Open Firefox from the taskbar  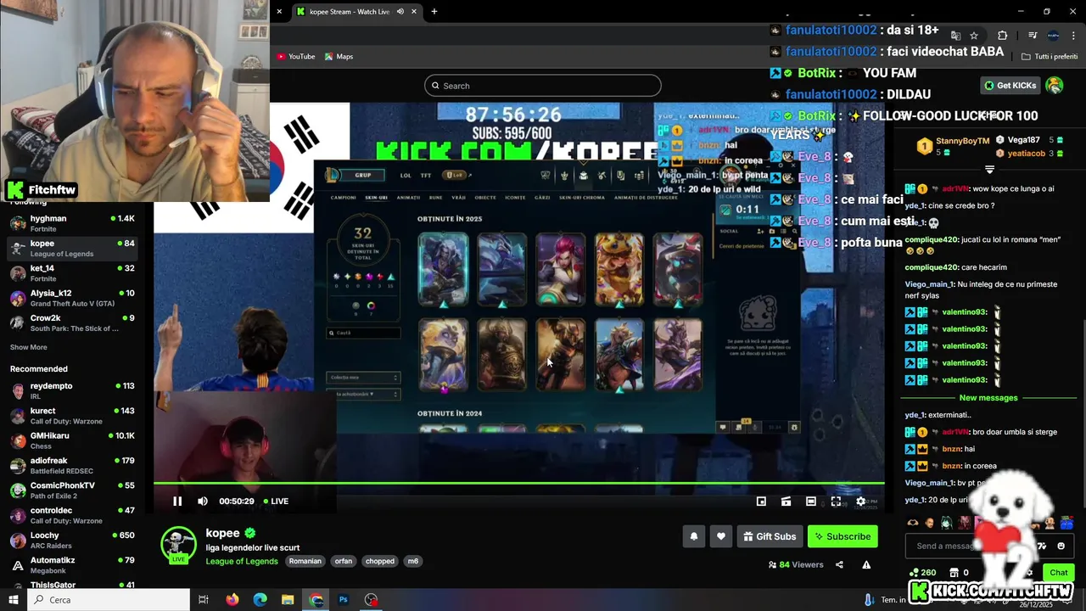click(232, 600)
